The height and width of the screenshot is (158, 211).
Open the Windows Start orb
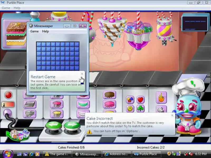7,154
